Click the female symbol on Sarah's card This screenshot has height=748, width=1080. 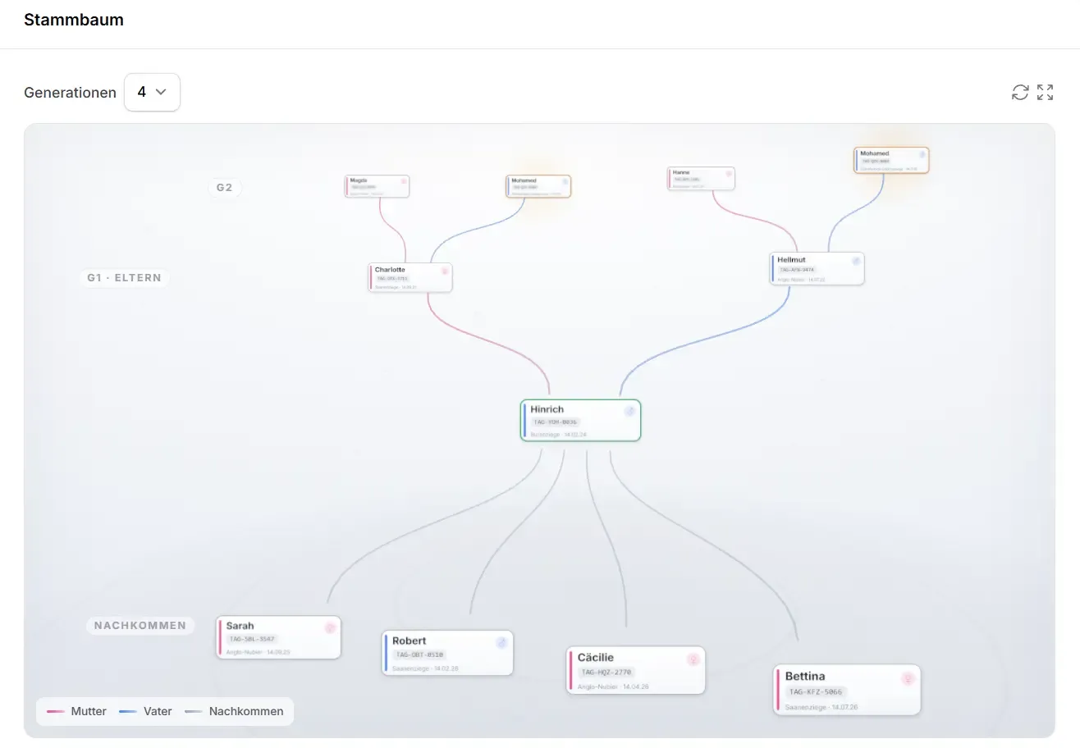pos(330,627)
